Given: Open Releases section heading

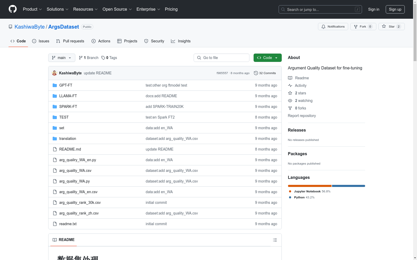Looking at the screenshot, I should (297, 130).
